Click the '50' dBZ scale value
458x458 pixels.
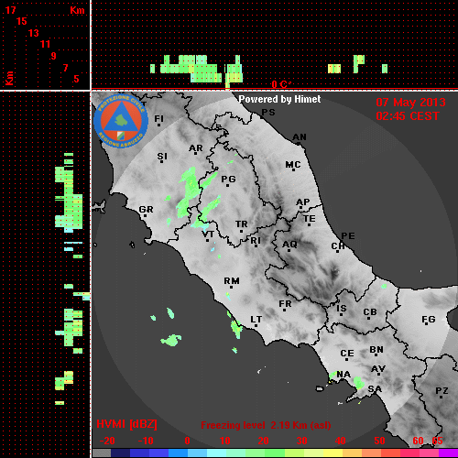[379, 441]
